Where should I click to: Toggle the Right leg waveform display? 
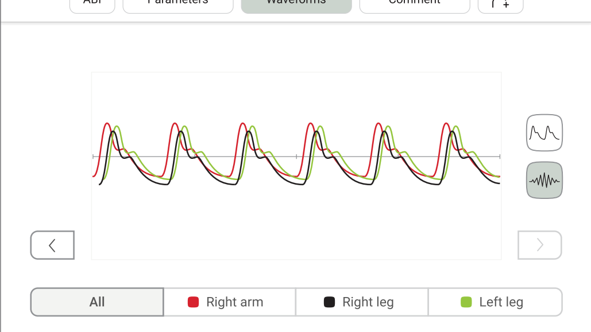[361, 302]
